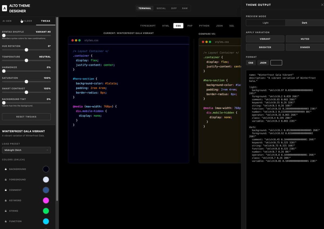Screen dimensions: 324x229
Task: Adjust the Temperature slider
Action: (26, 60)
